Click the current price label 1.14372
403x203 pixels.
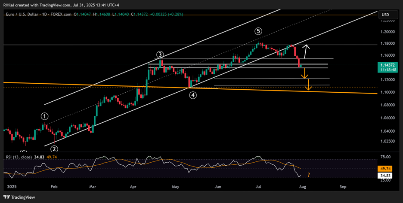[386, 65]
